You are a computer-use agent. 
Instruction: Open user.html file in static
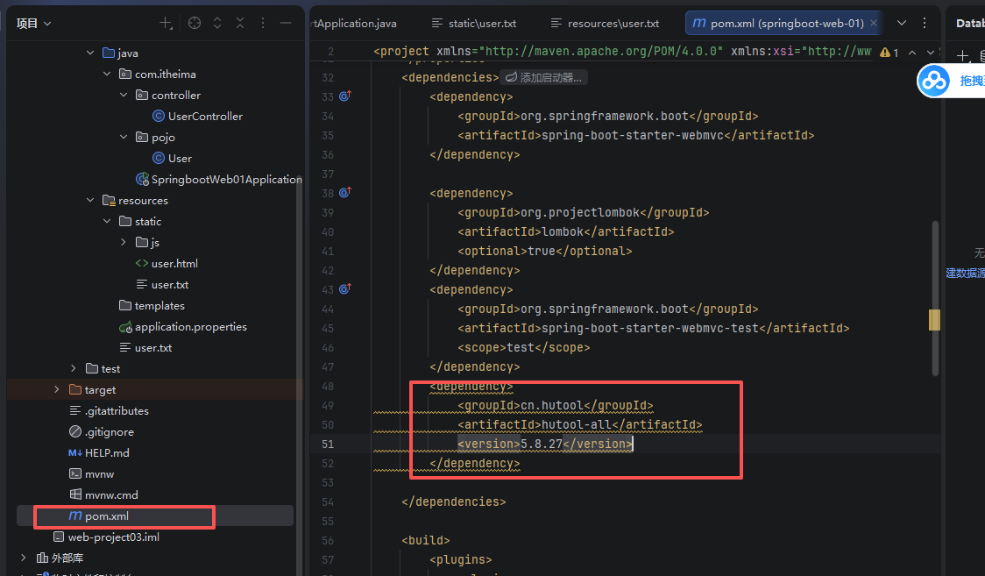[167, 264]
